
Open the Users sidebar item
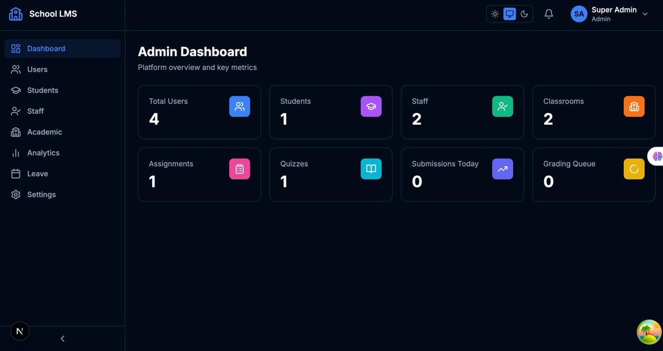(x=62, y=70)
